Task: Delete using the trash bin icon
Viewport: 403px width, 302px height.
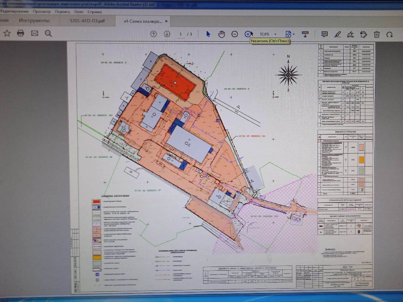Action: coord(377,34)
